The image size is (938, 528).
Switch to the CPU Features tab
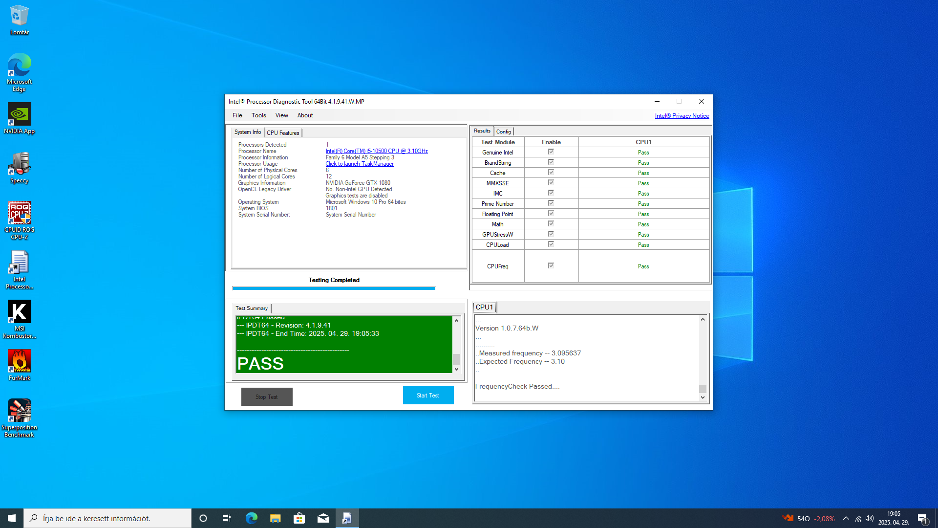283,133
